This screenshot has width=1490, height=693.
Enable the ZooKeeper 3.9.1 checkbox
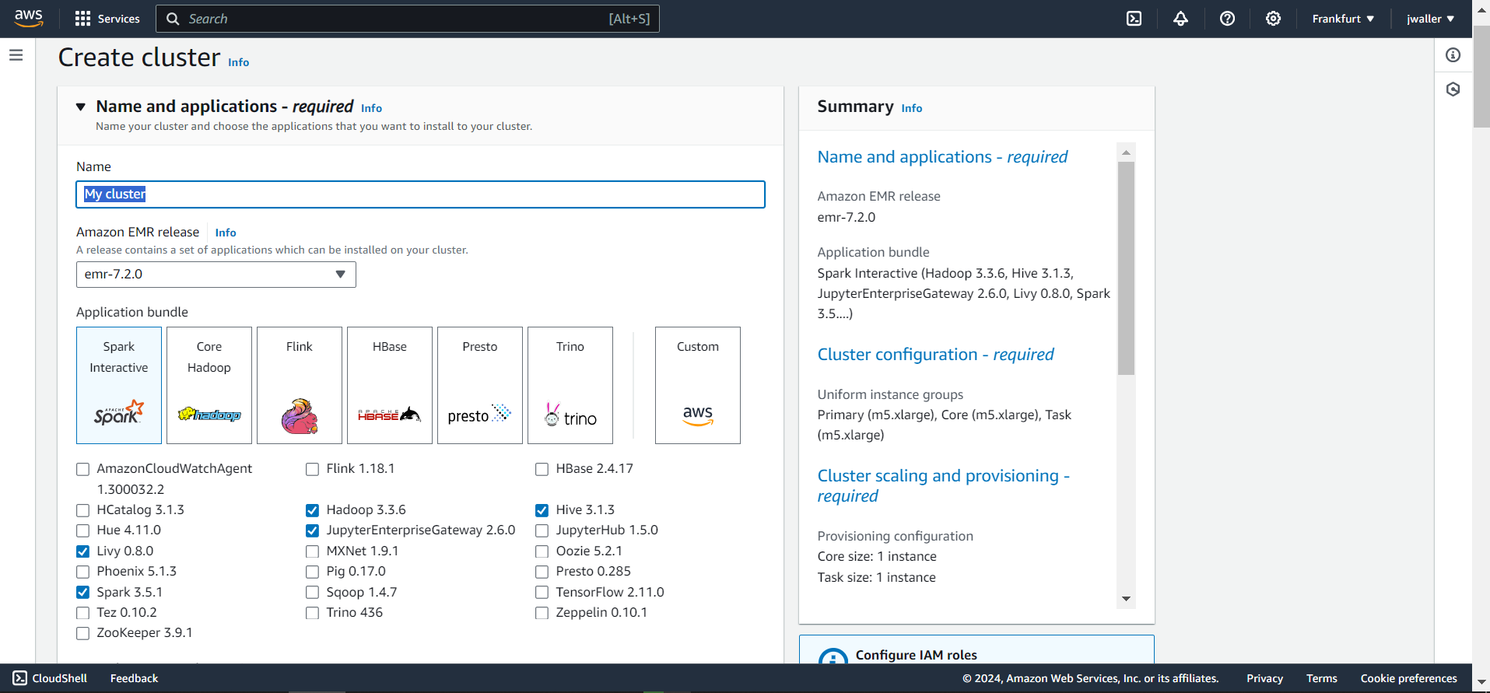pos(82,633)
